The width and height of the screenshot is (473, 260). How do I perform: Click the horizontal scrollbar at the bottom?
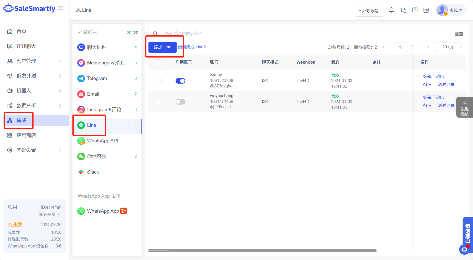click(262, 251)
